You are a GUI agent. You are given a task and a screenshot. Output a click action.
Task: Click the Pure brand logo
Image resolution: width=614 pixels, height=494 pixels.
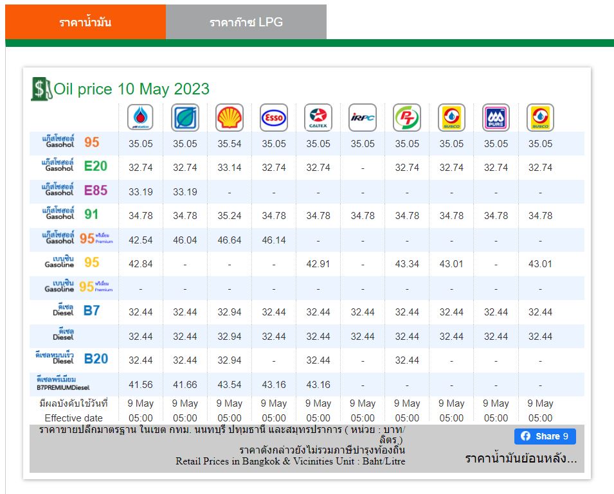[496, 118]
